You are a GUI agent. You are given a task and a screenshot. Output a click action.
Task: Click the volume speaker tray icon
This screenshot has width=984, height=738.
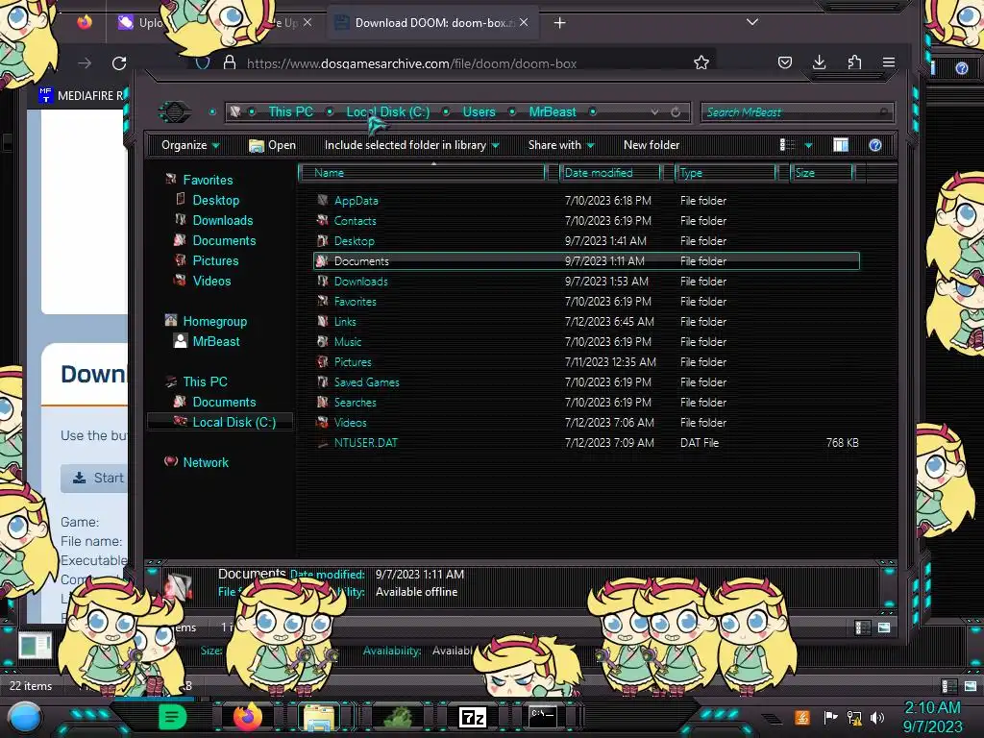878,717
